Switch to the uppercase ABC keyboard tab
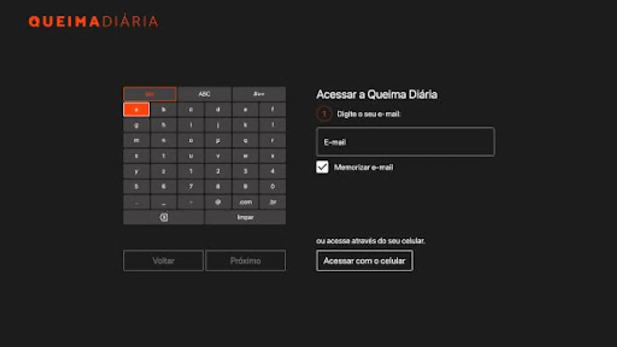 coord(204,94)
